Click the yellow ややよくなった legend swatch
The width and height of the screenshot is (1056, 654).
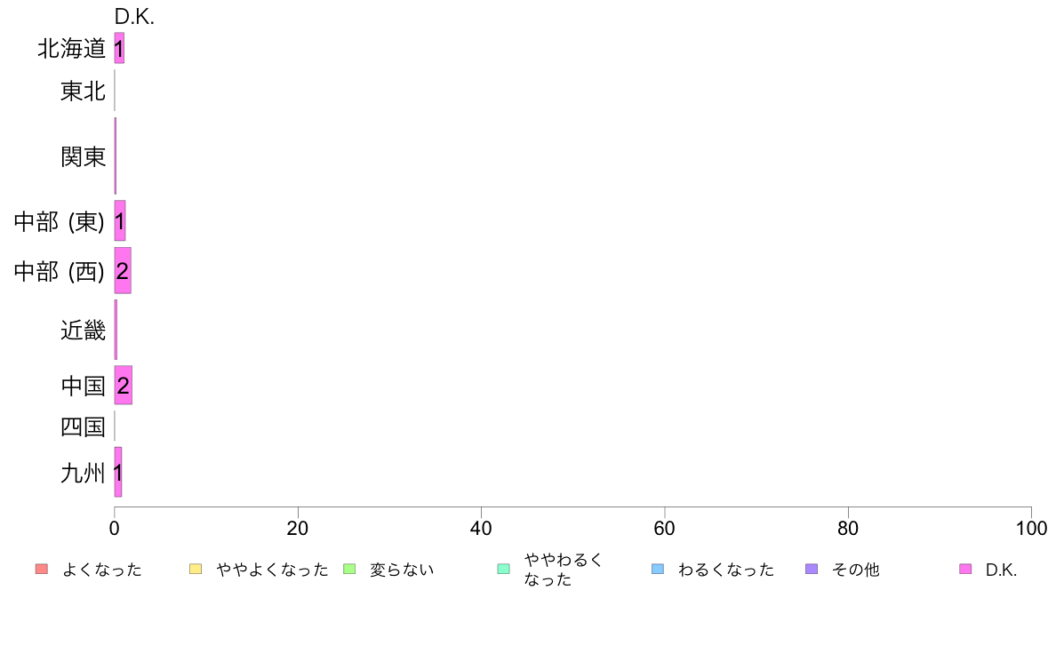(x=196, y=569)
